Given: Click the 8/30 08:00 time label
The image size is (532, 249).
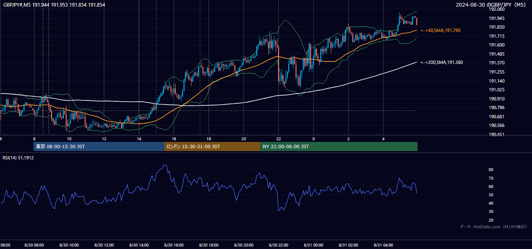Looking at the screenshot, I should [x=34, y=245].
